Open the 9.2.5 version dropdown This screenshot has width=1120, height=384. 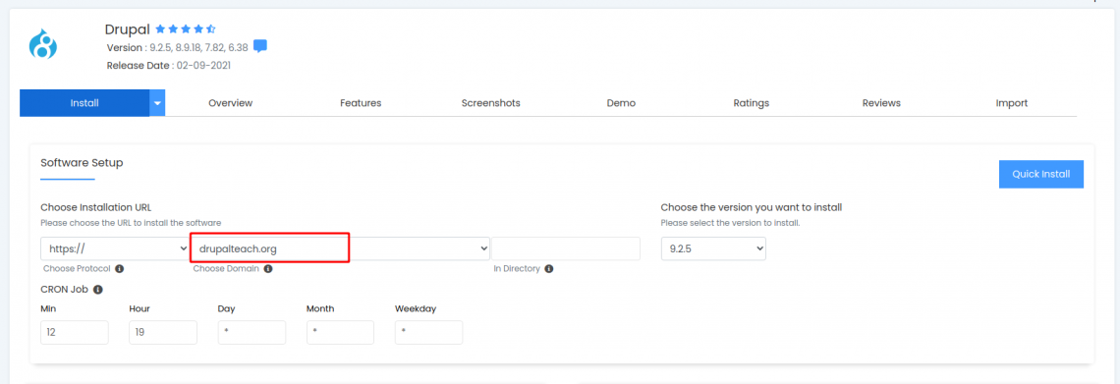[x=713, y=248]
